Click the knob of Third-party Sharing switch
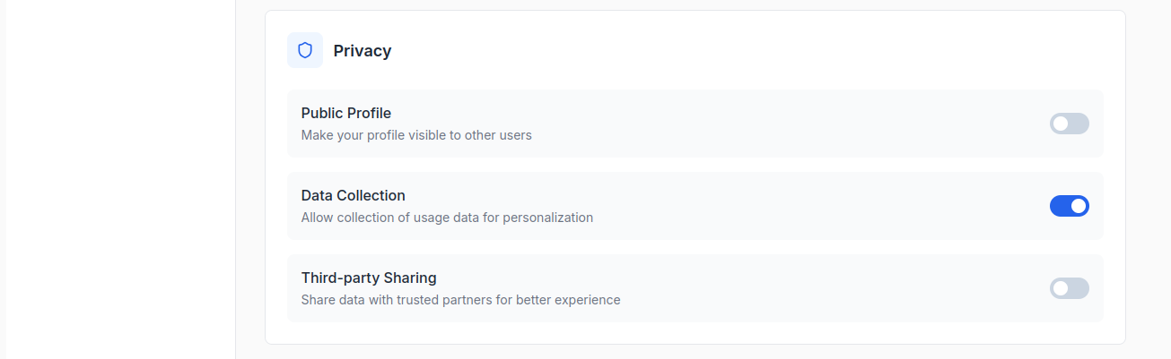The width and height of the screenshot is (1171, 359). click(x=1061, y=288)
